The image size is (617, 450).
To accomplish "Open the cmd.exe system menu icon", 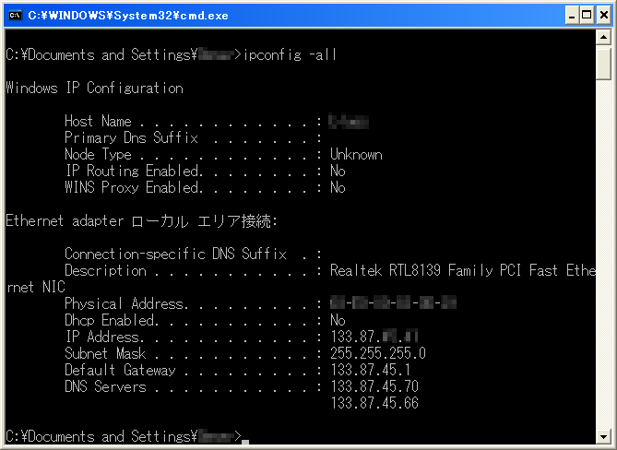I will (15, 16).
